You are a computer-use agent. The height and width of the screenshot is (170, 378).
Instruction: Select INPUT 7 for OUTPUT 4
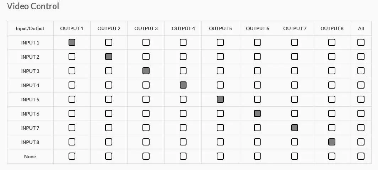coord(183,128)
